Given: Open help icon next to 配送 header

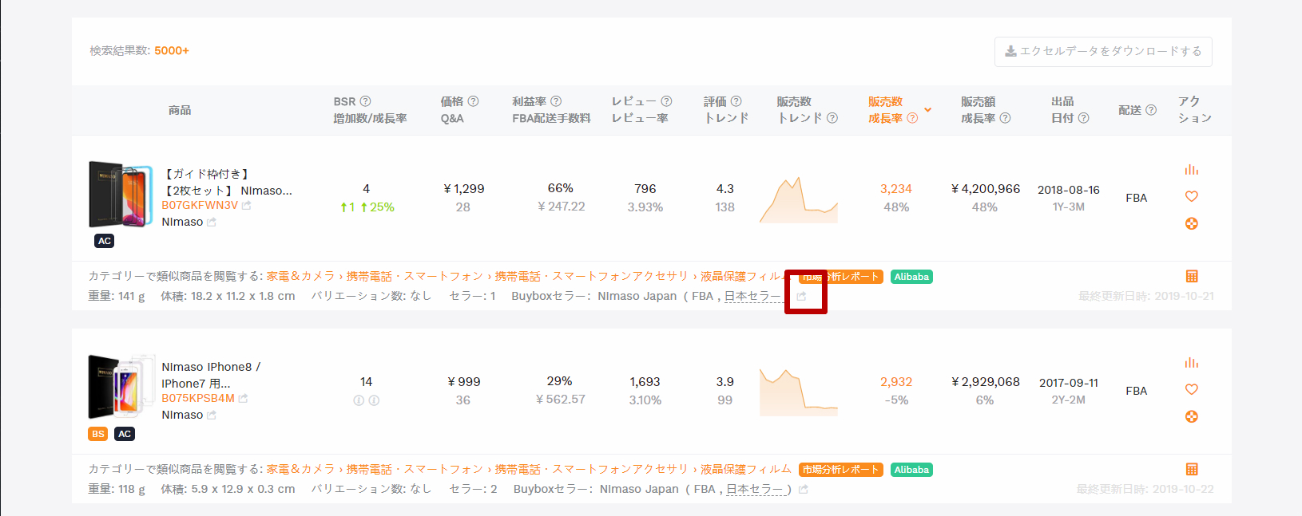Looking at the screenshot, I should point(1151,110).
